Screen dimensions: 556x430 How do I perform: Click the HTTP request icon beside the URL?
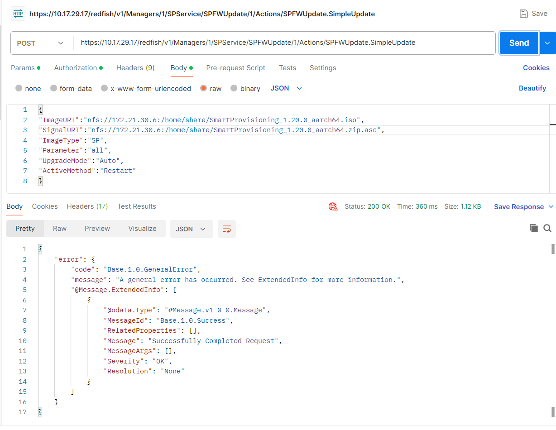tap(18, 14)
